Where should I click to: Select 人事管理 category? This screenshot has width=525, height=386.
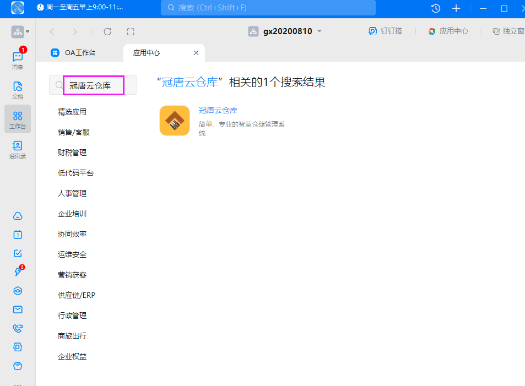pos(72,193)
